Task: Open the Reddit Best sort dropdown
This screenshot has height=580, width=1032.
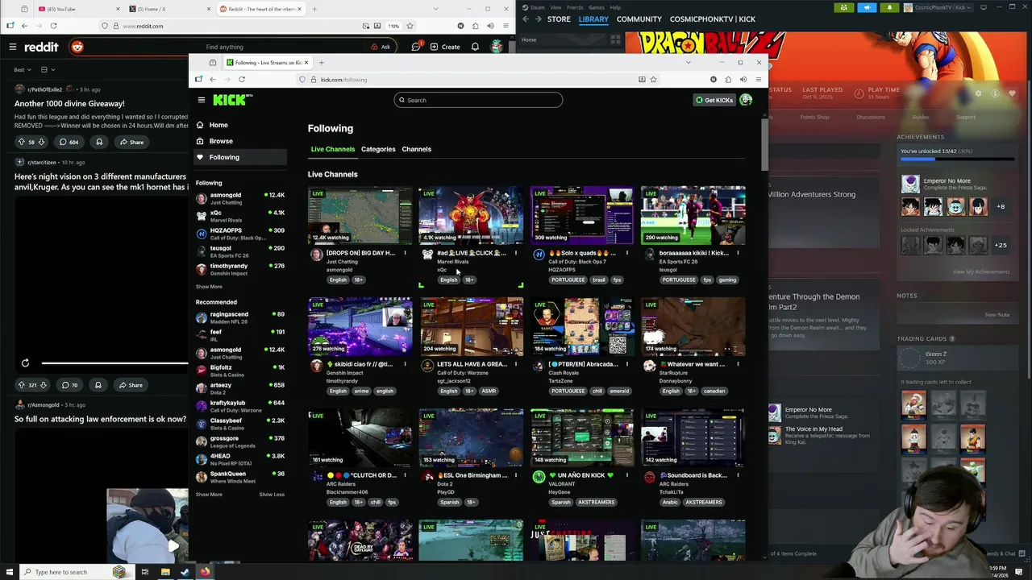Action: coord(23,70)
